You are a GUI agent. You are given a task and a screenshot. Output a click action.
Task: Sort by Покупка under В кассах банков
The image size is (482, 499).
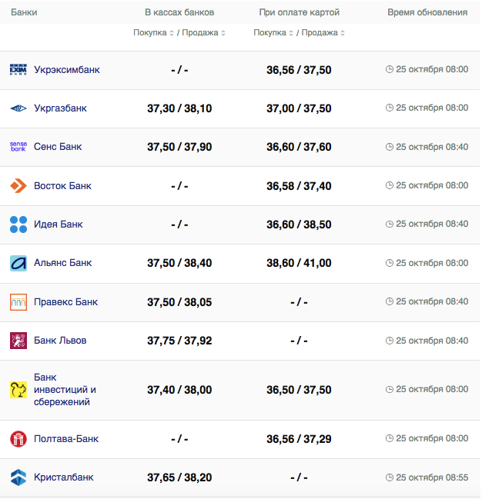[154, 33]
